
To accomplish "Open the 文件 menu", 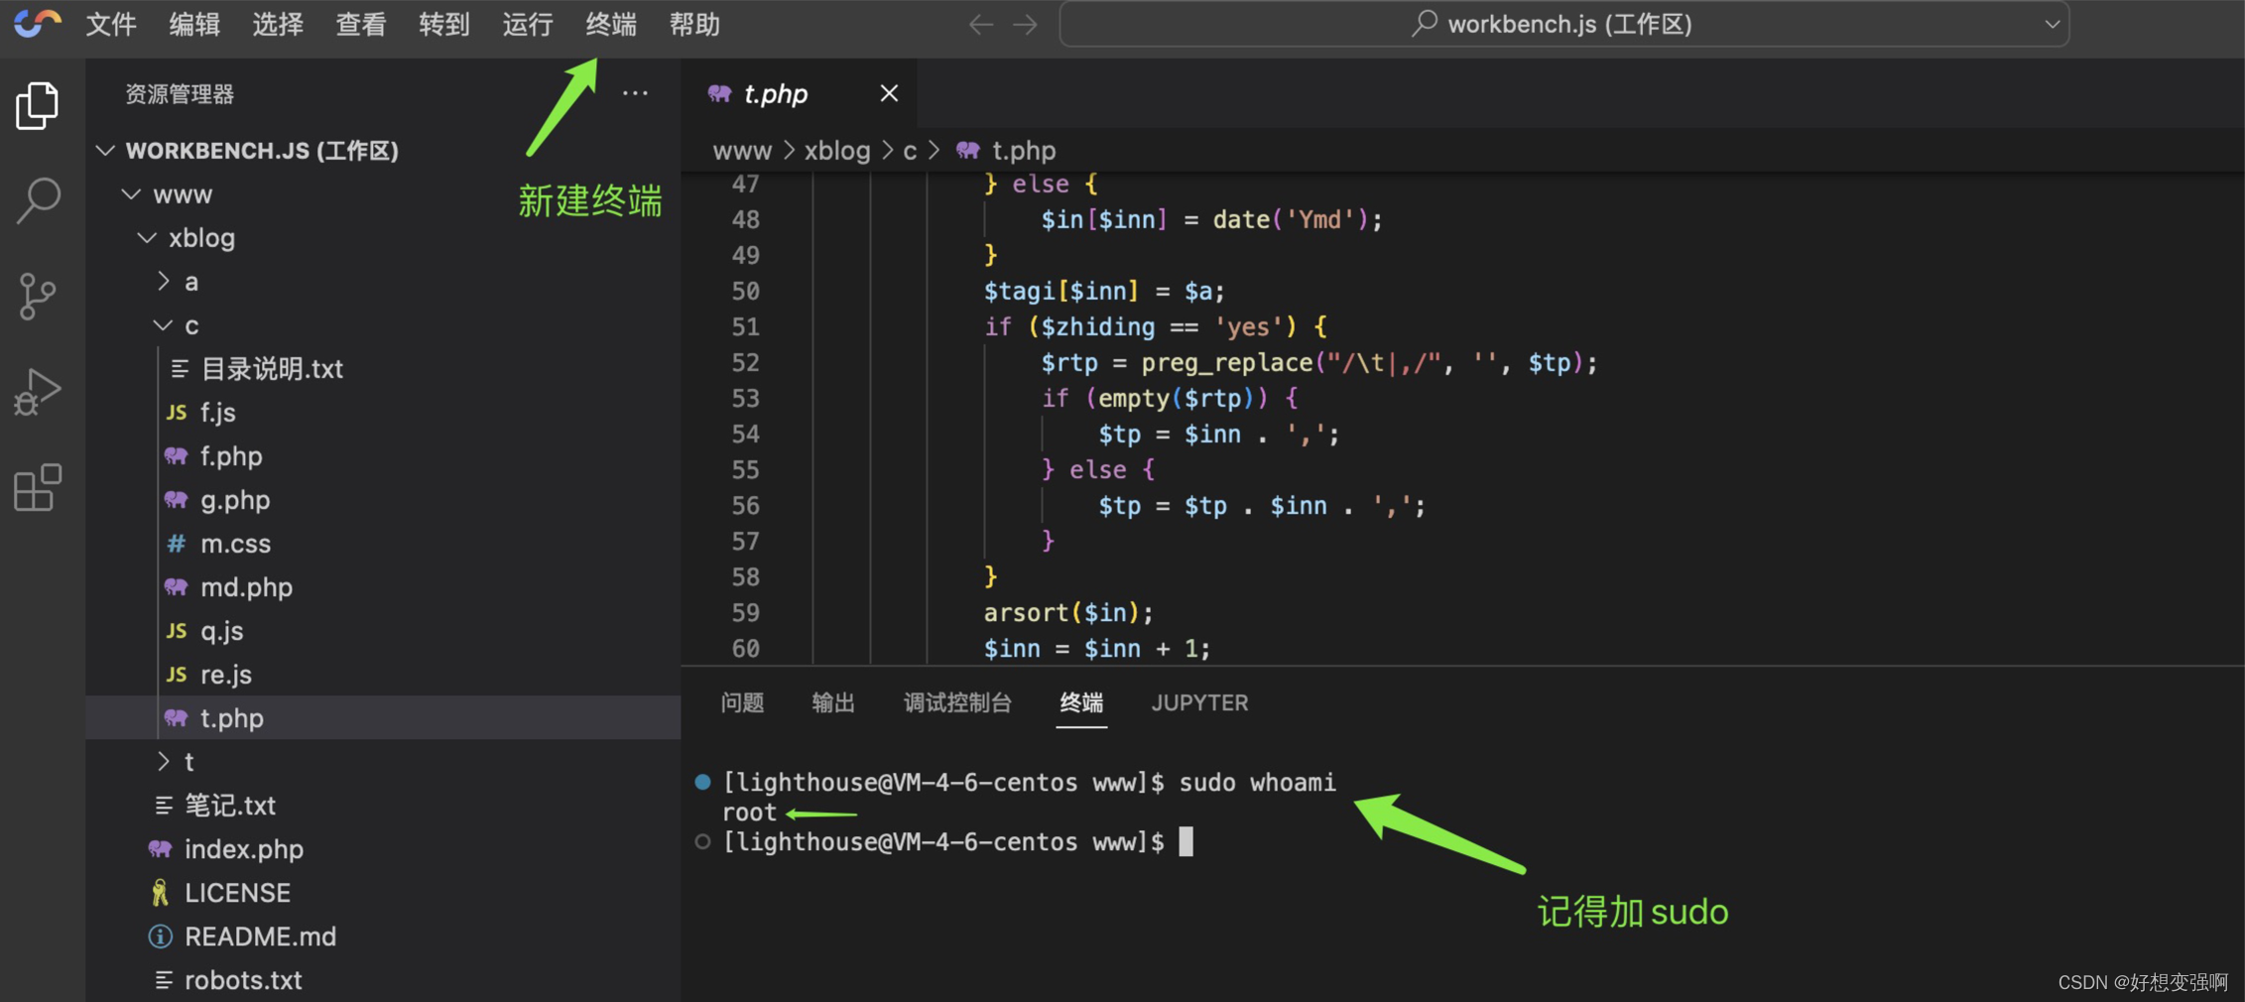I will coord(111,24).
